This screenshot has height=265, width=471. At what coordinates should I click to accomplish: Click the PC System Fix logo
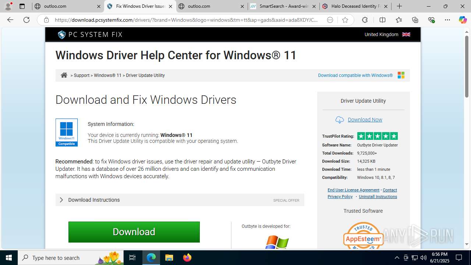[90, 35]
